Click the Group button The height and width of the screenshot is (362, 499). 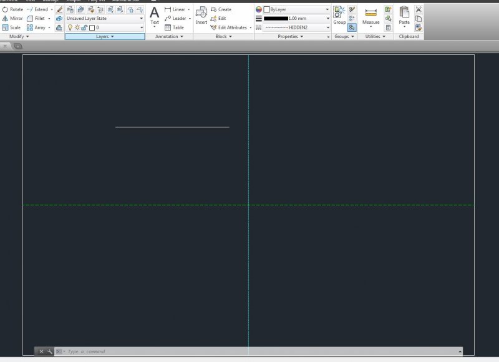point(339,16)
